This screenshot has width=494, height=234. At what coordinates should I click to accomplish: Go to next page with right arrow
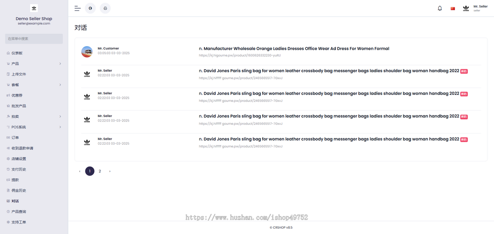click(110, 171)
